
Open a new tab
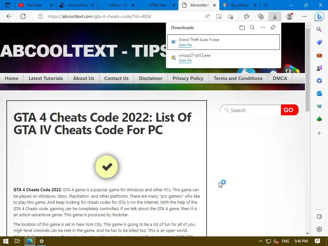tap(266, 5)
